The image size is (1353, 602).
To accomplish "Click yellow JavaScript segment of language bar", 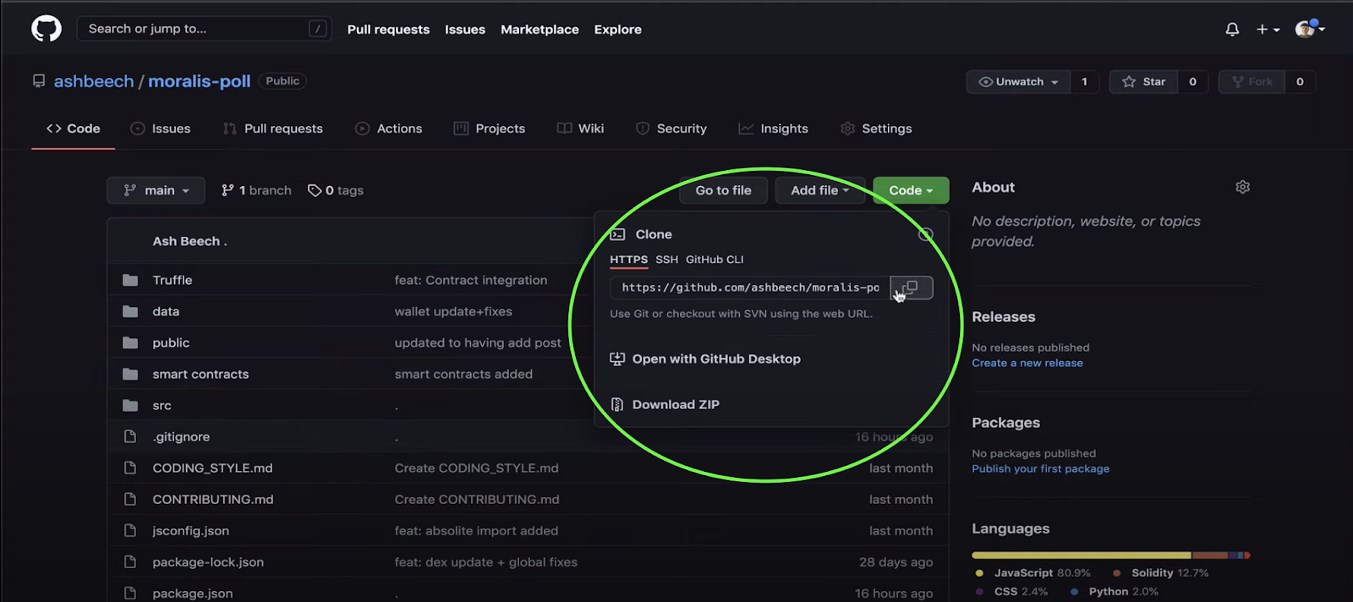I will click(1082, 555).
